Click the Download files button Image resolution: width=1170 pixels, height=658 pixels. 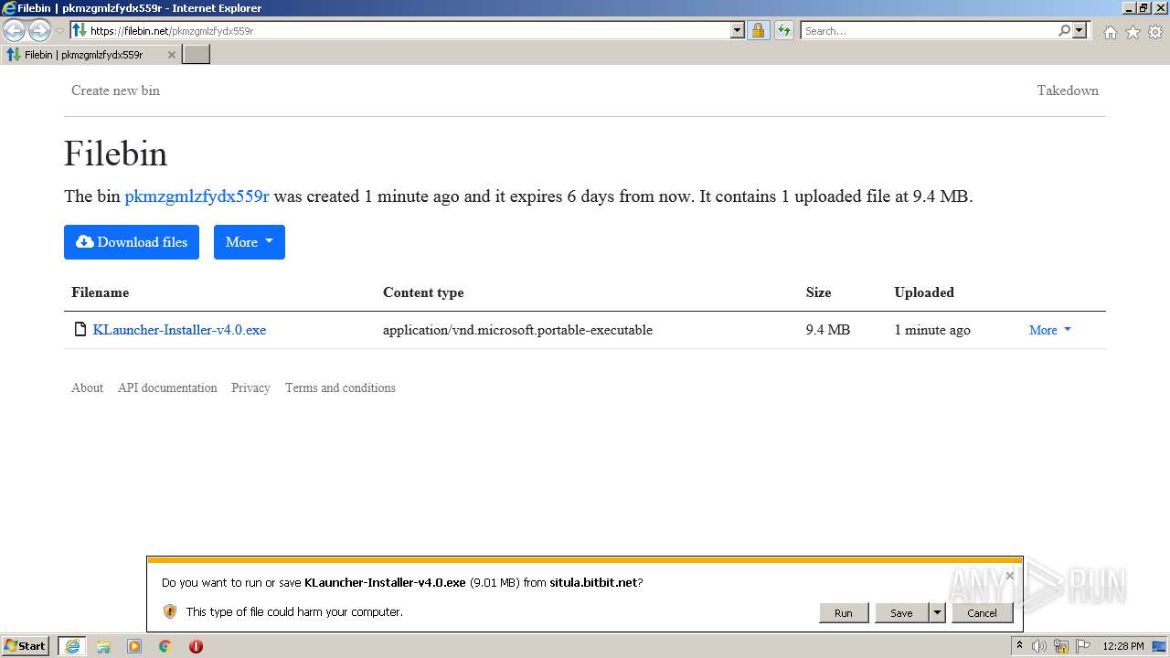click(132, 242)
